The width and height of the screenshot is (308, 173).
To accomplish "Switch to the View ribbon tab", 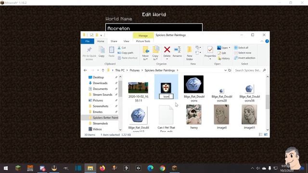I will pos(126,41).
